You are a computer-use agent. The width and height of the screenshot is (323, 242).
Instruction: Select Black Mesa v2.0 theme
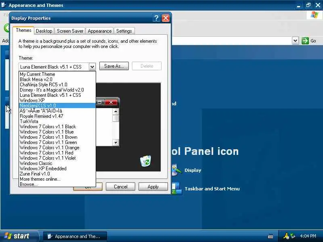point(57,79)
